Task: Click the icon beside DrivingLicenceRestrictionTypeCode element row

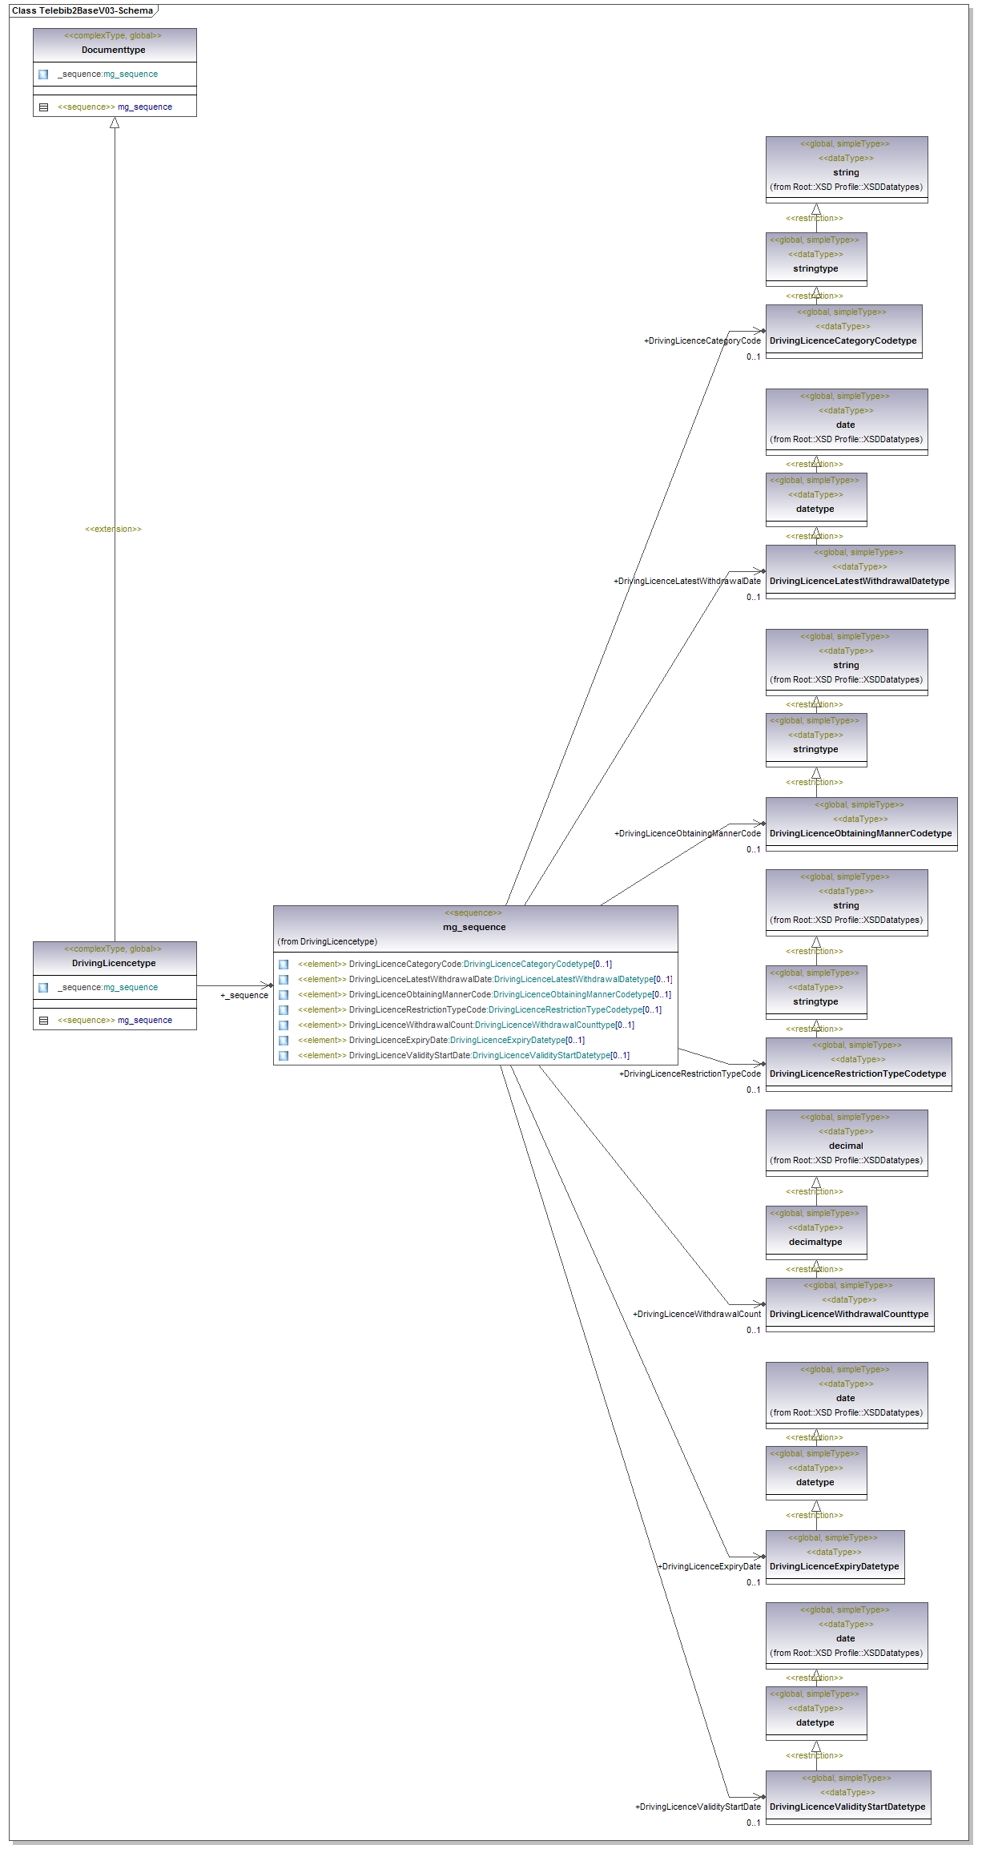Action: point(284,1010)
